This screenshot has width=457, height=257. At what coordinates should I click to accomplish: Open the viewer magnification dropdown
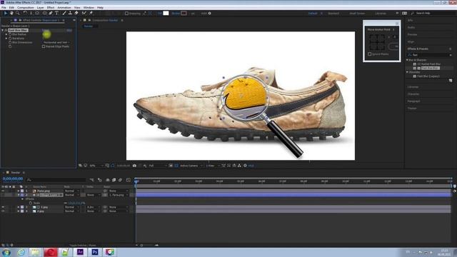(96, 166)
